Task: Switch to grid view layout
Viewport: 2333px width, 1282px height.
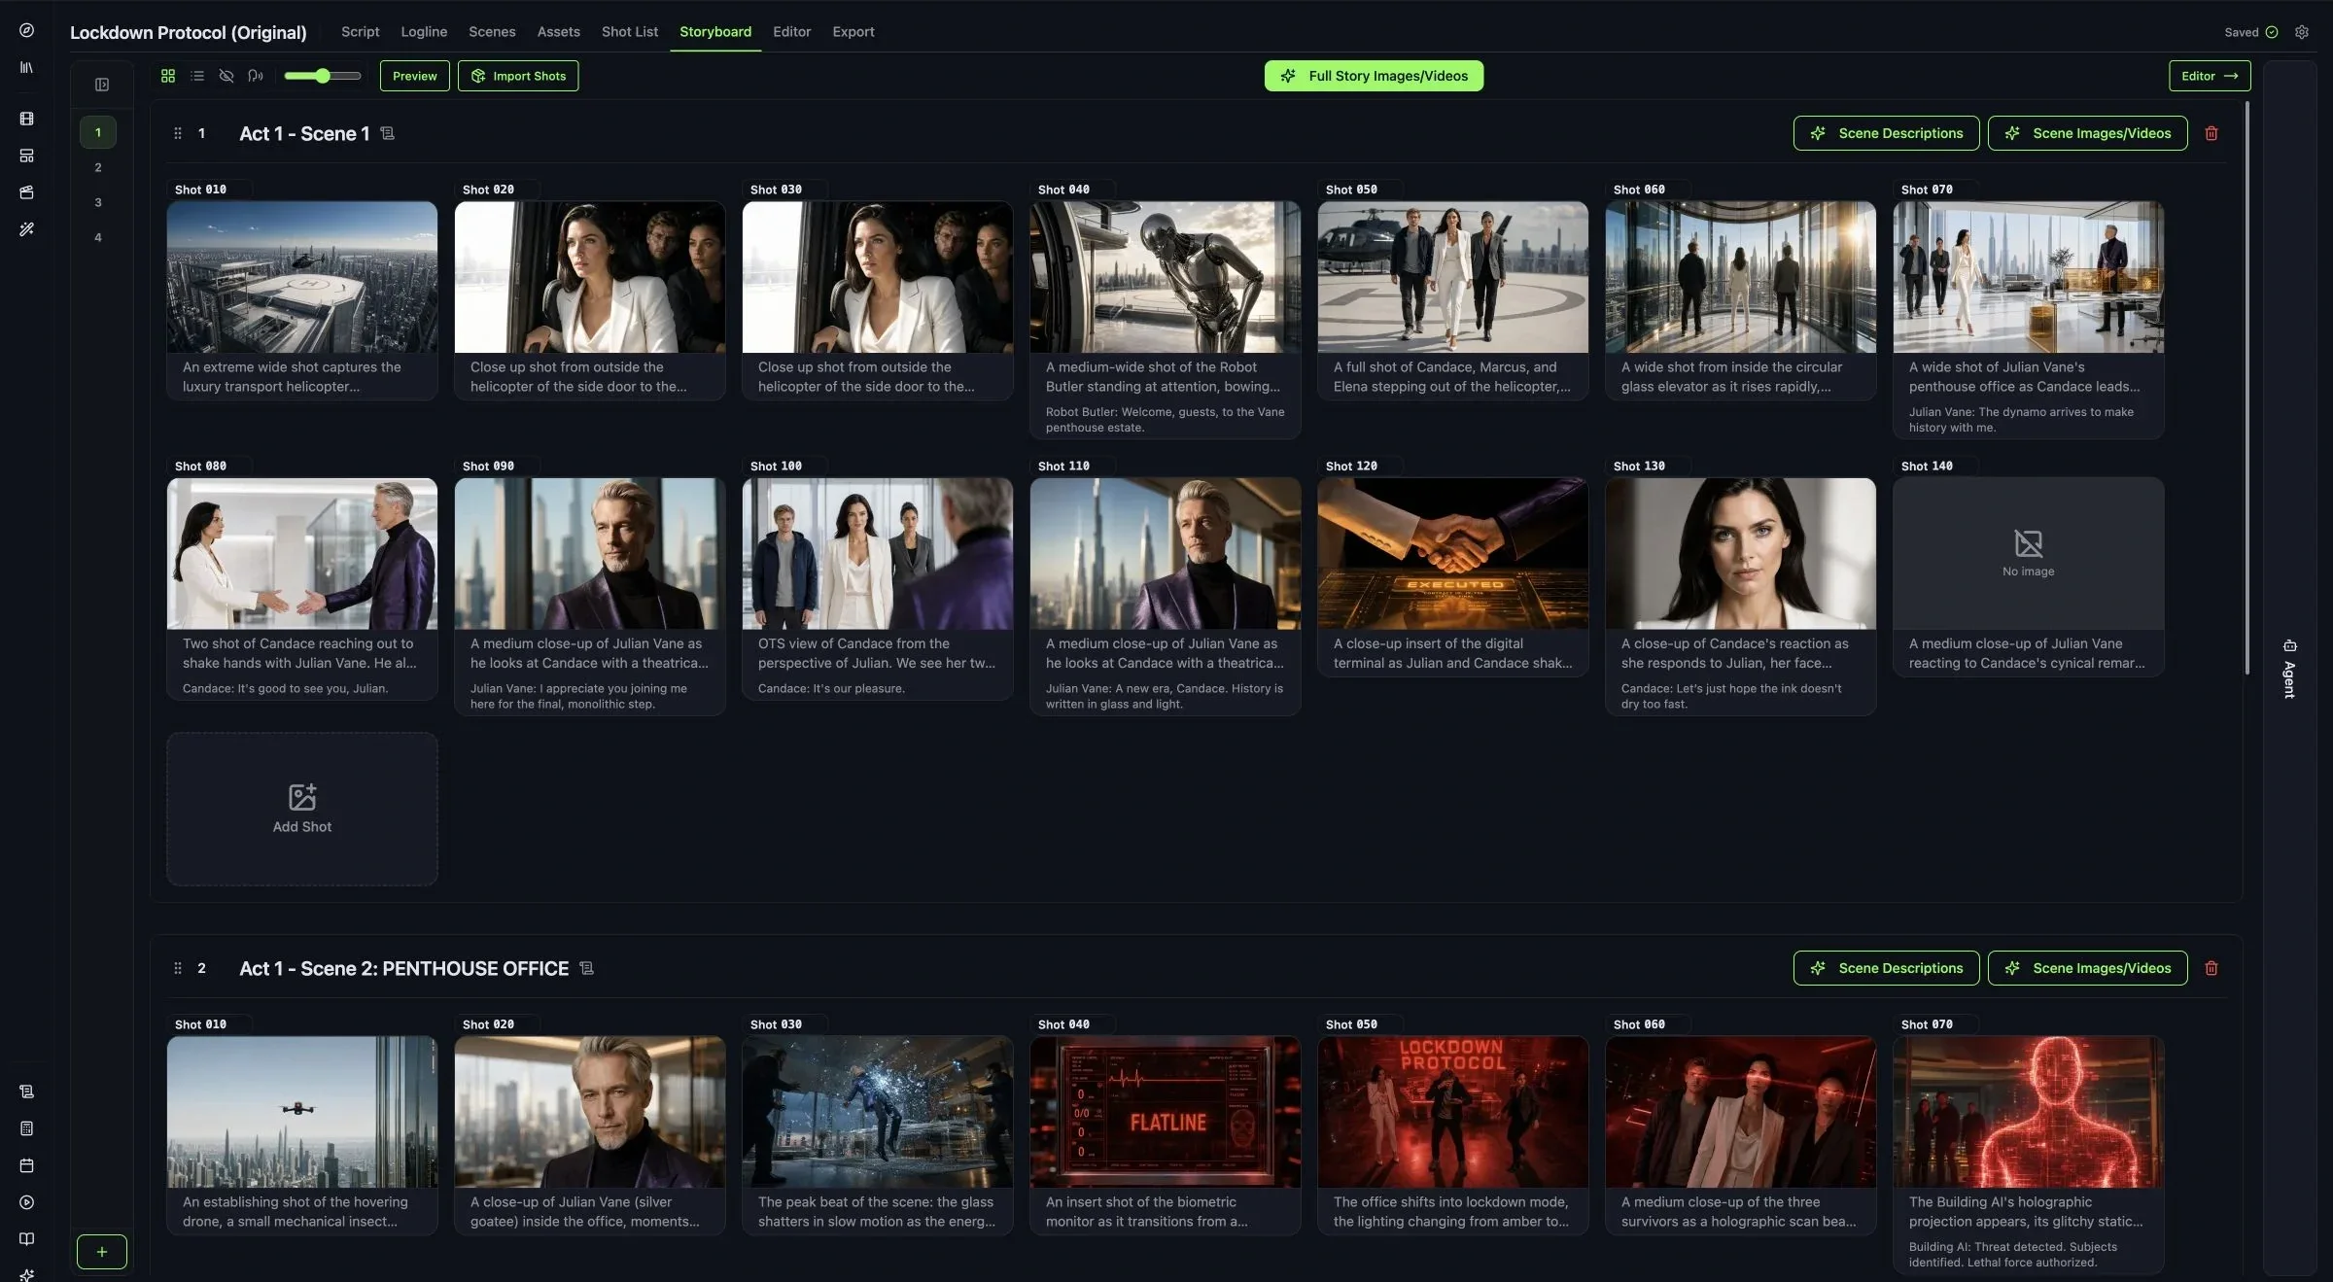Action: coord(168,76)
